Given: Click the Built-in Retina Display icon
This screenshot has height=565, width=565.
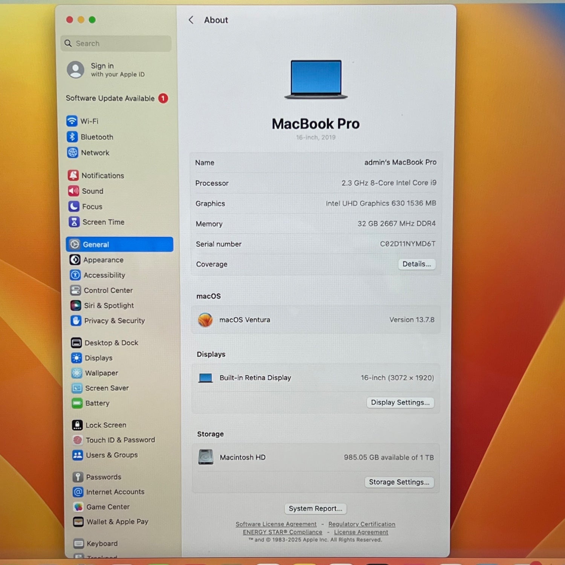Looking at the screenshot, I should coord(206,378).
